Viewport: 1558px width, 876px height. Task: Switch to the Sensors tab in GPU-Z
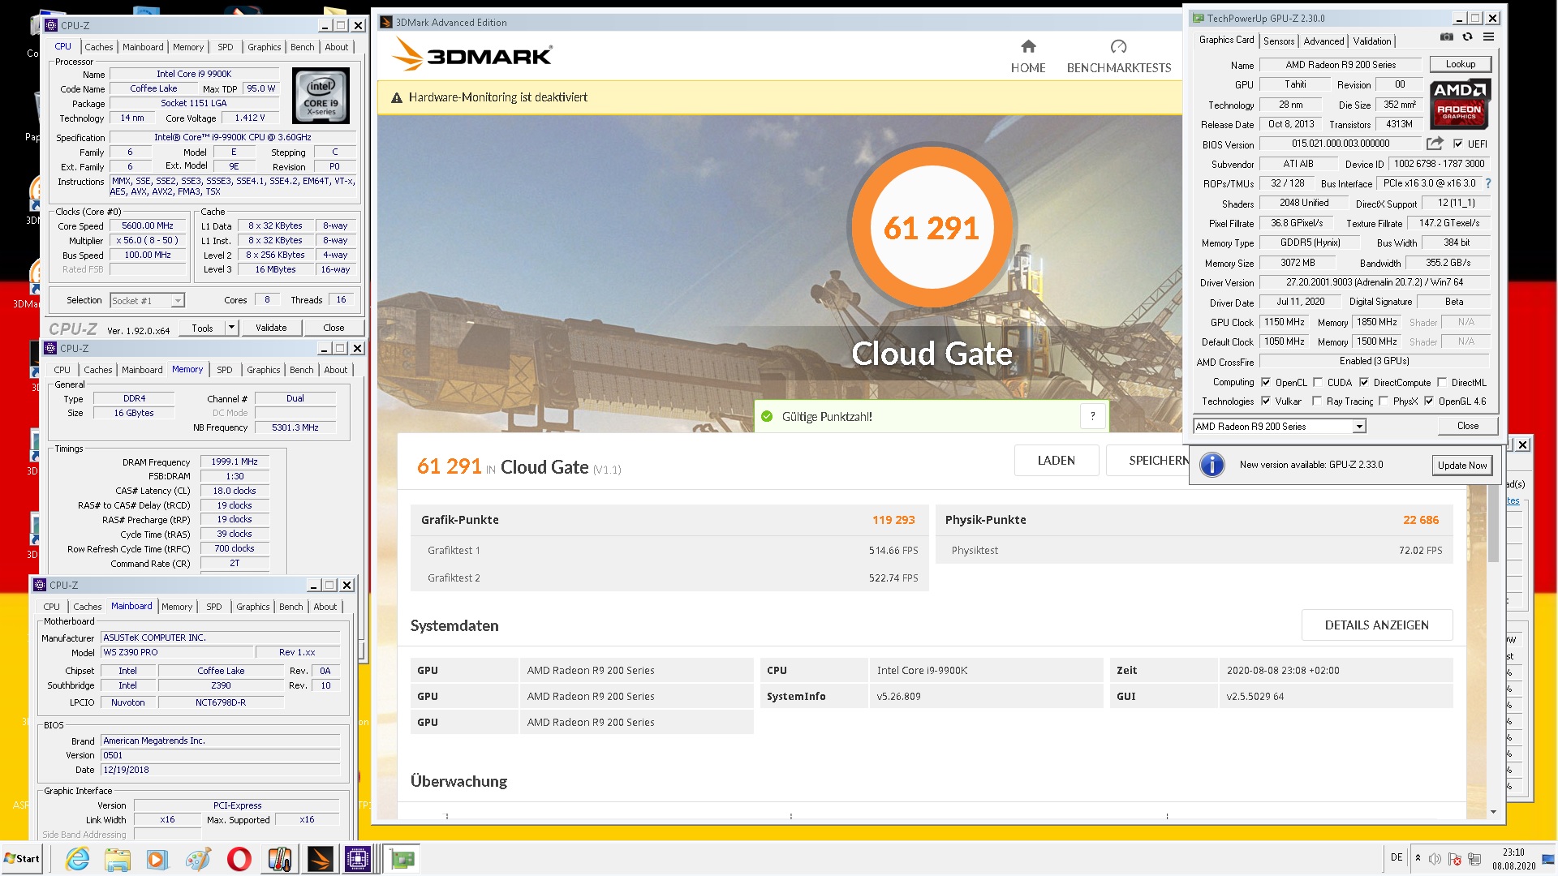click(x=1279, y=41)
